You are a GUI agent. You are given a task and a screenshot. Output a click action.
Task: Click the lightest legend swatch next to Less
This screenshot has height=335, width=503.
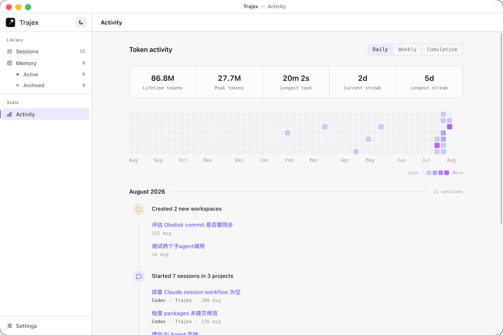(423, 173)
